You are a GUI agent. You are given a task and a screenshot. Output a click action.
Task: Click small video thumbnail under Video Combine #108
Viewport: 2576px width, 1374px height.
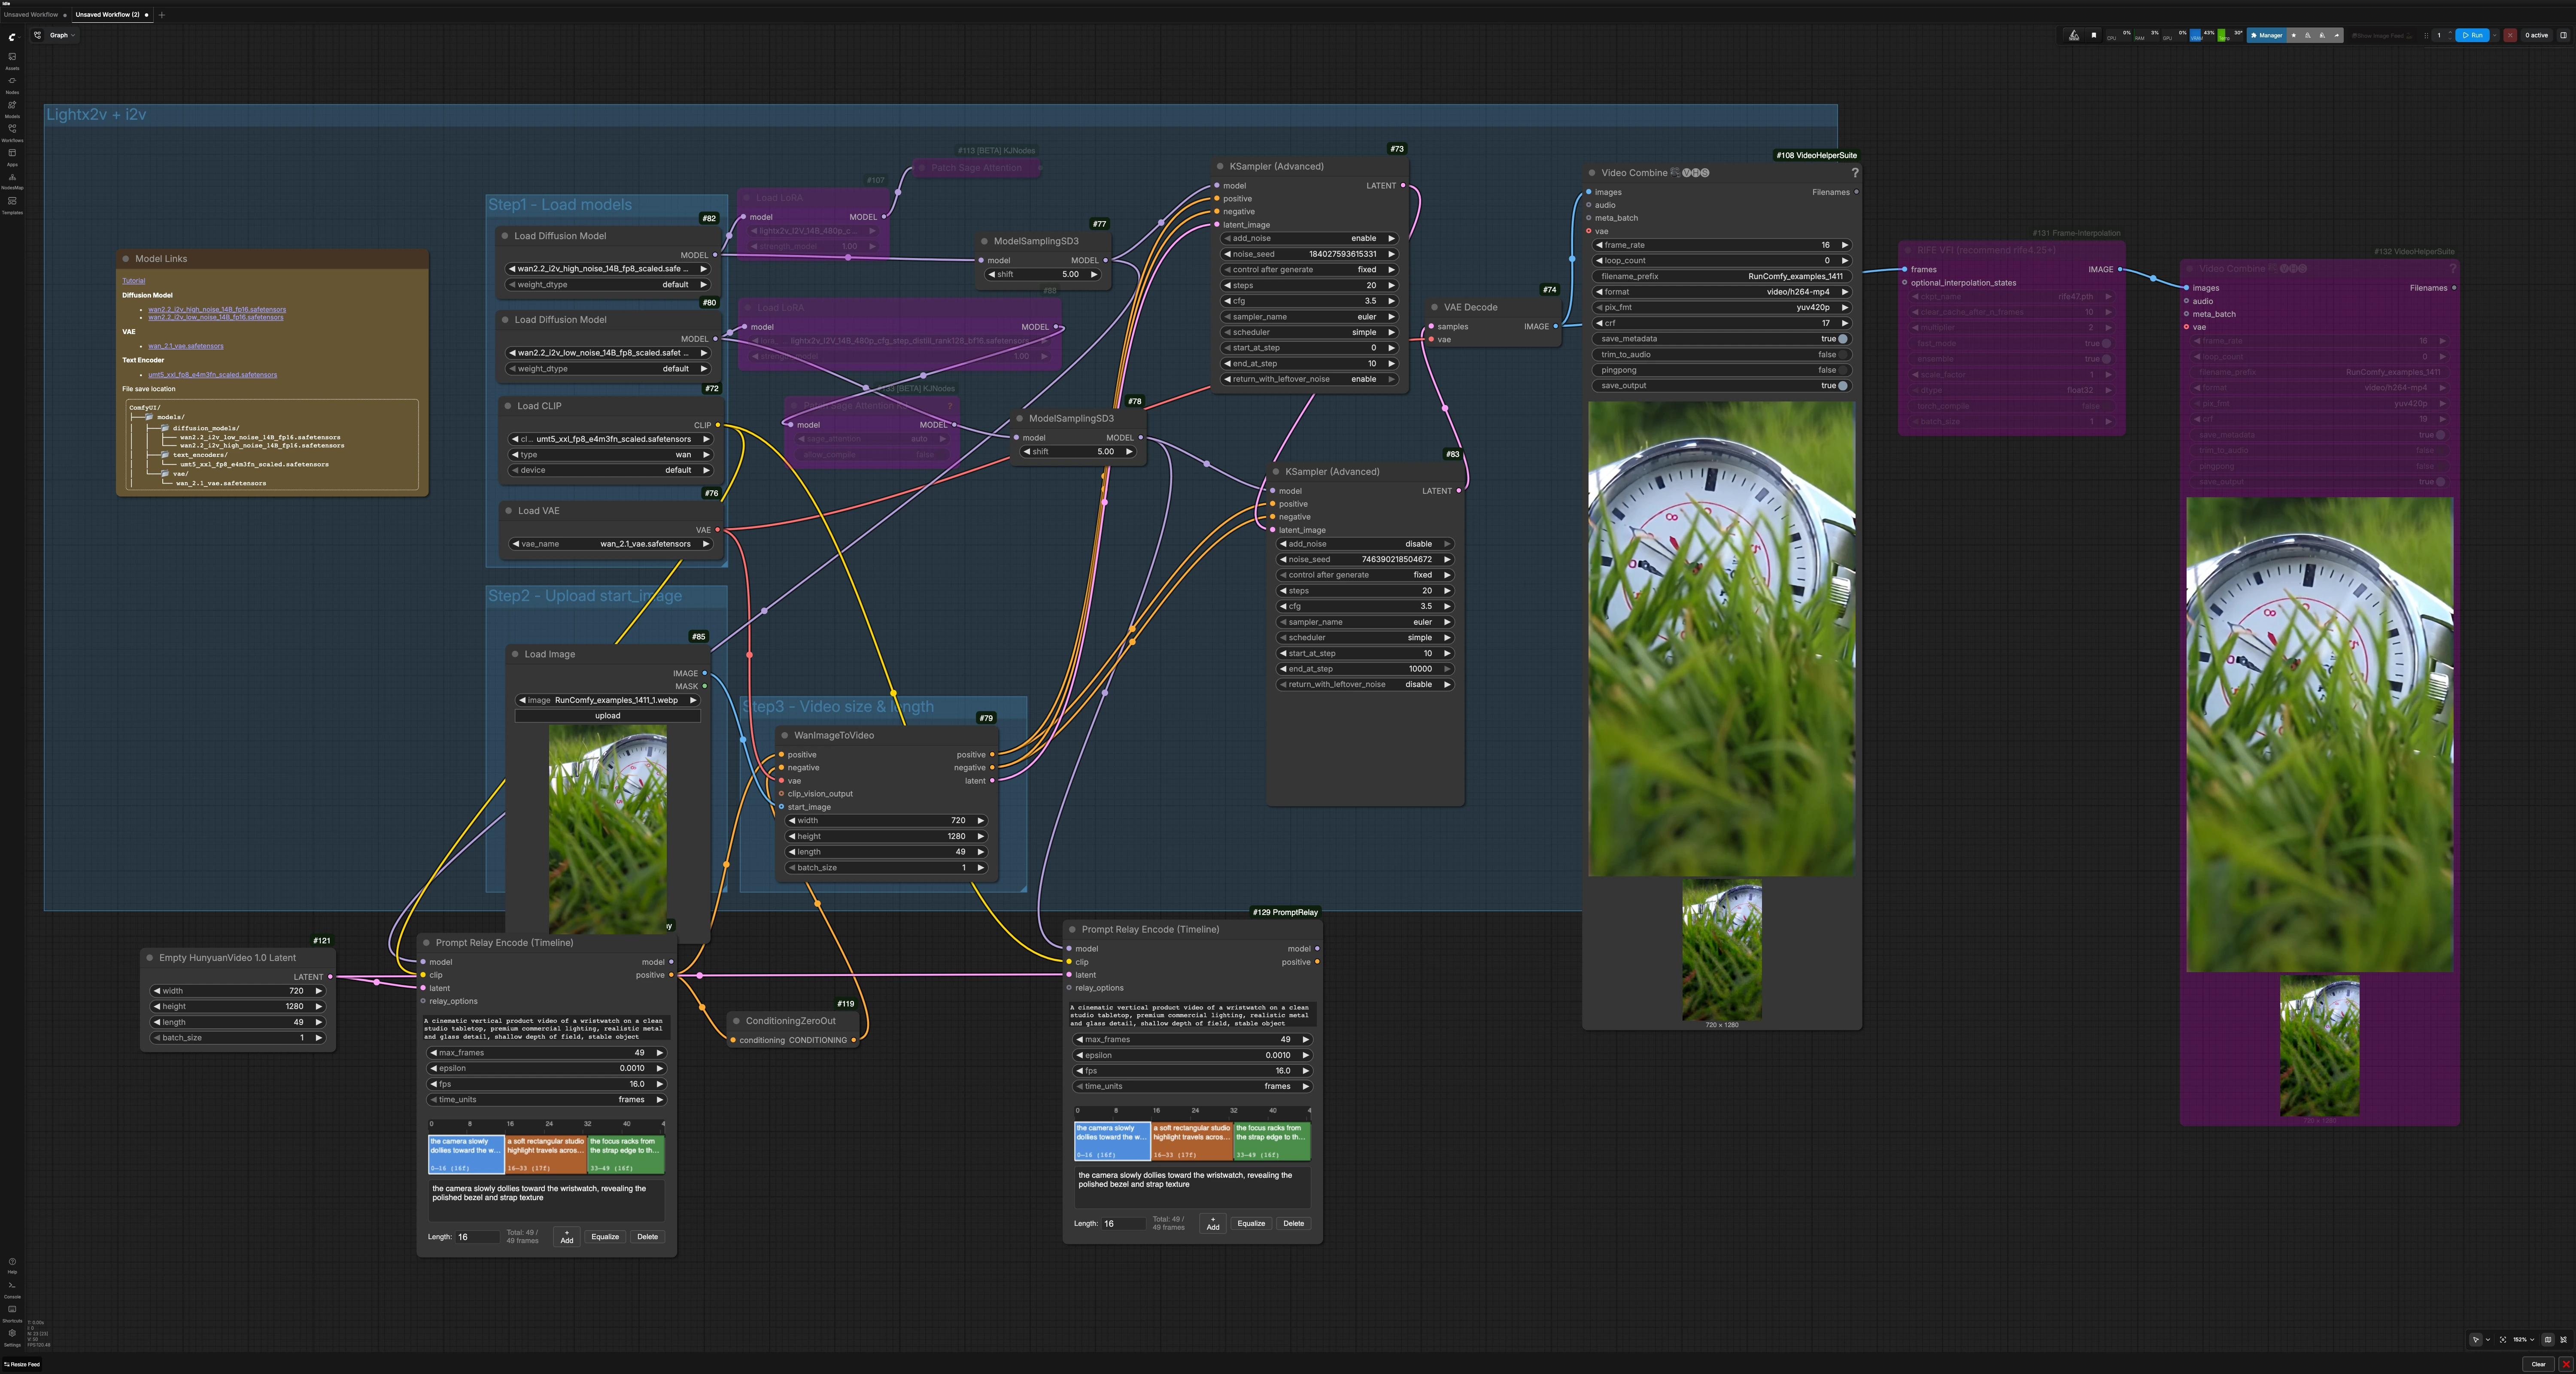coord(1722,950)
